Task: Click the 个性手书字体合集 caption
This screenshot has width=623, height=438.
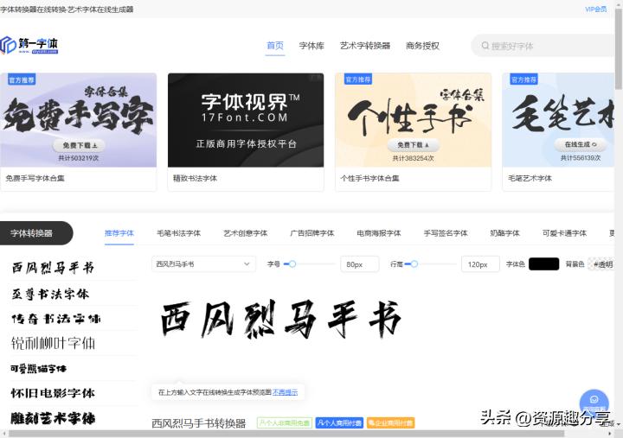Action: click(x=370, y=178)
